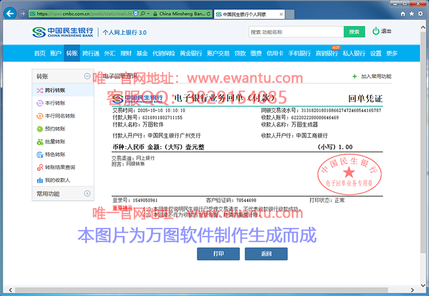Open the 账户 navigation item
This screenshot has height=296, width=429.
coord(56,53)
